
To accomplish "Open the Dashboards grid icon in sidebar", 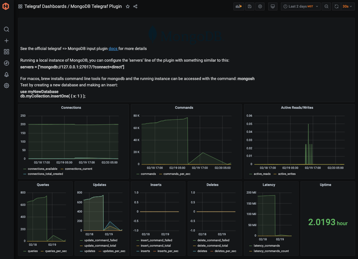I will pyautogui.click(x=6, y=52).
